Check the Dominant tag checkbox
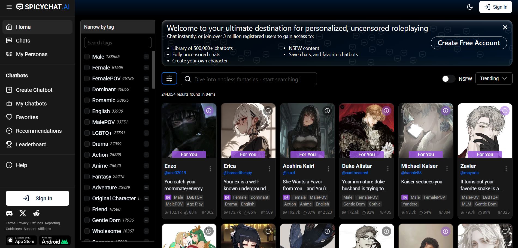 coord(87,89)
